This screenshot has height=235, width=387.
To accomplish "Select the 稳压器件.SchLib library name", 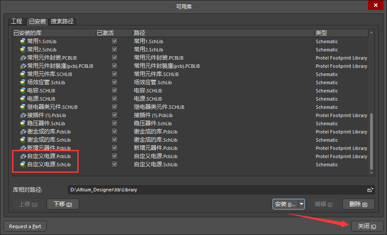I will pos(46,124).
